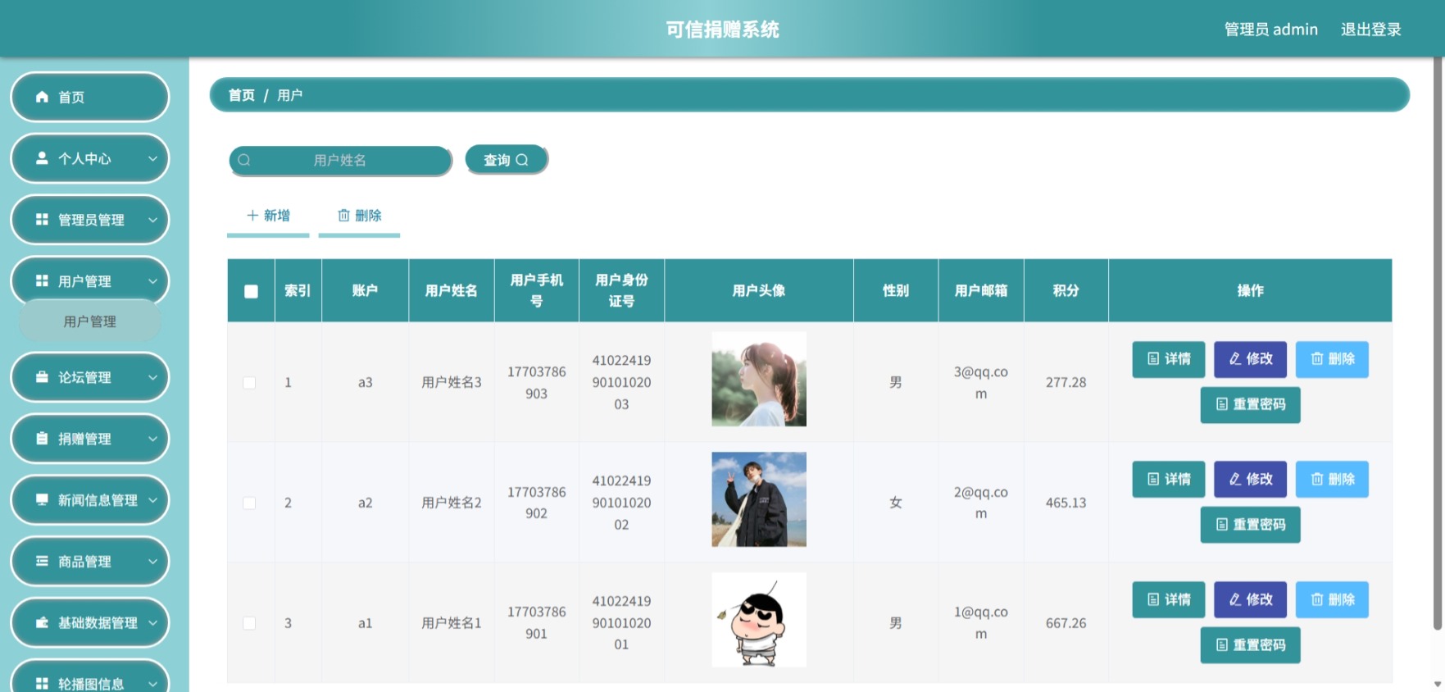Select the 用户管理 submenu item
The width and height of the screenshot is (1445, 692).
point(90,321)
